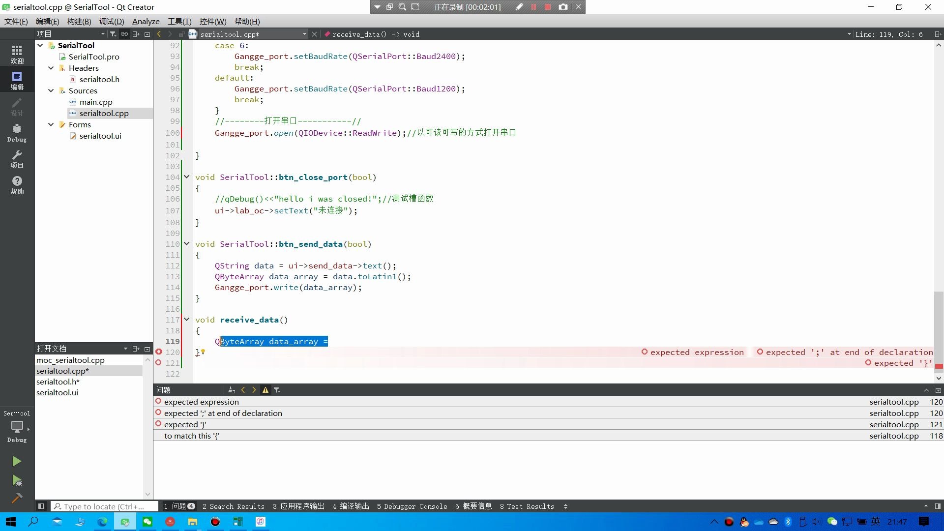The height and width of the screenshot is (531, 944).
Task: Click the warning filter icon in Issues
Action: pyautogui.click(x=265, y=390)
